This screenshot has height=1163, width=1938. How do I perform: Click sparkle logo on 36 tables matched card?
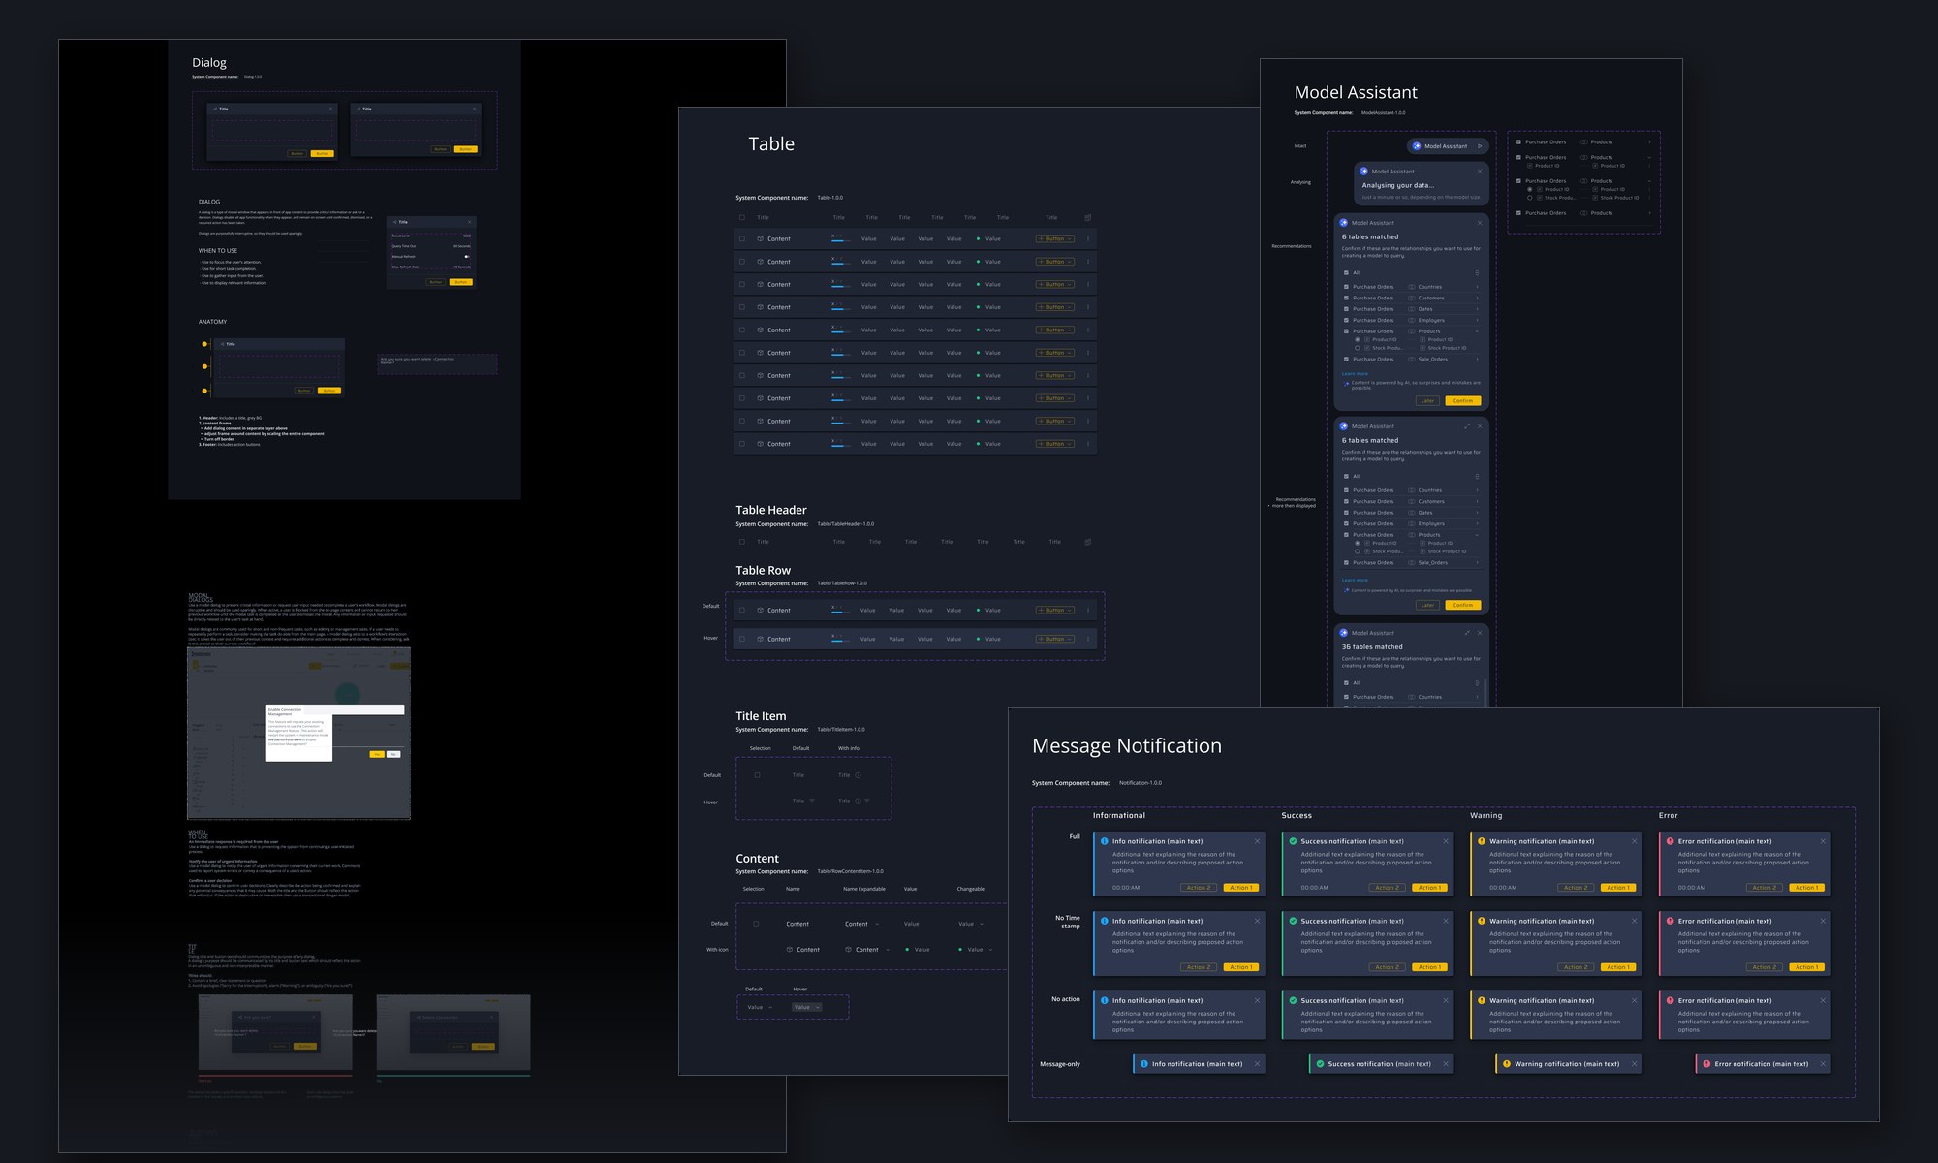pos(1344,633)
